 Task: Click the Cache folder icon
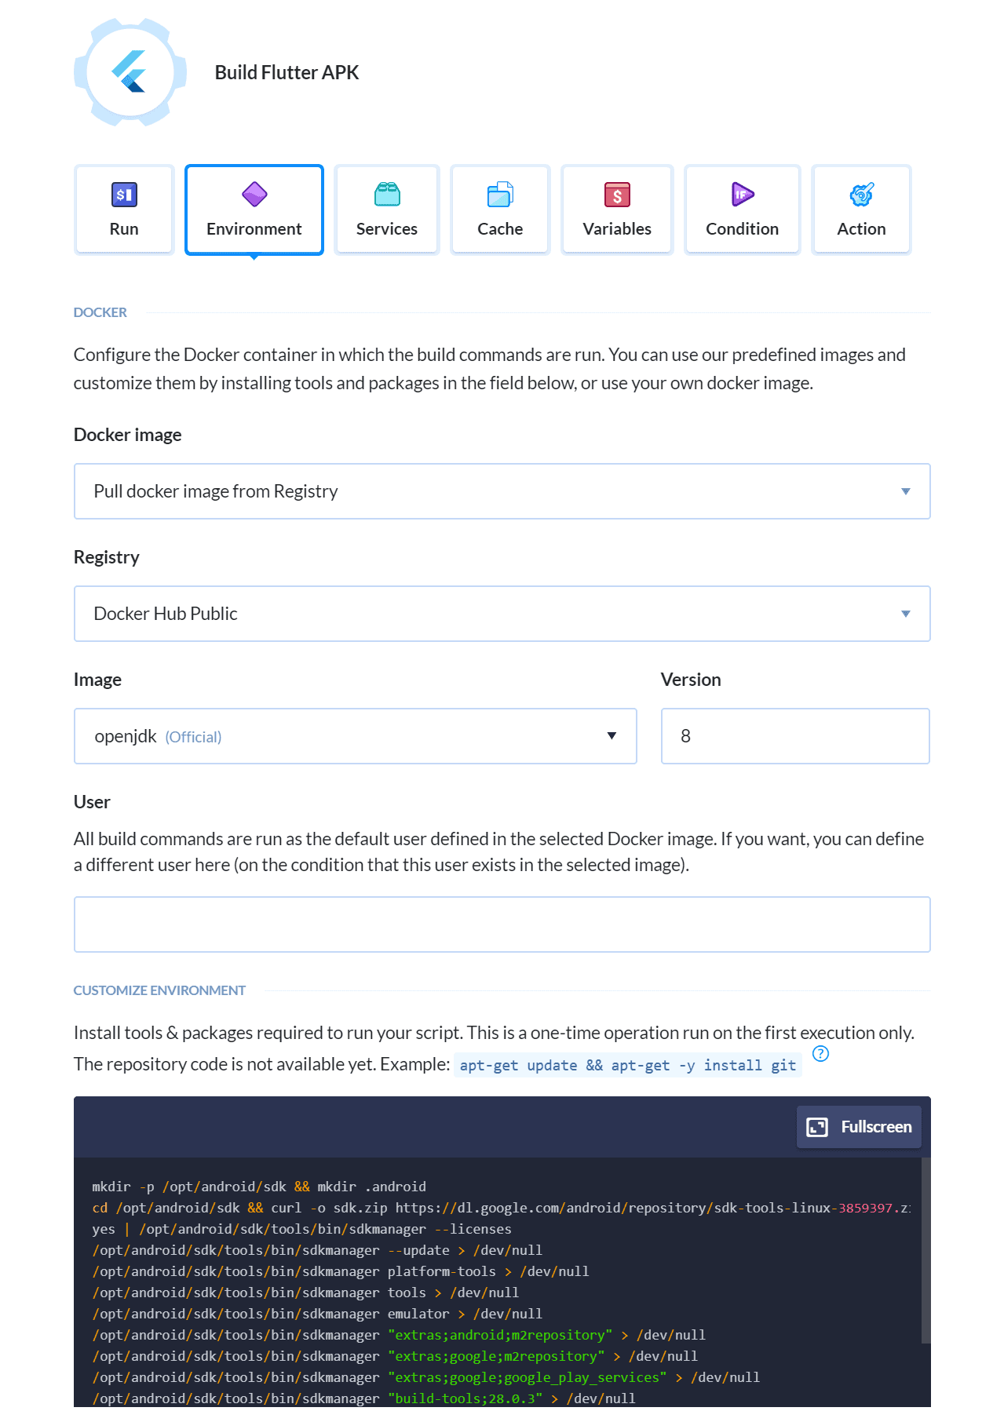500,195
